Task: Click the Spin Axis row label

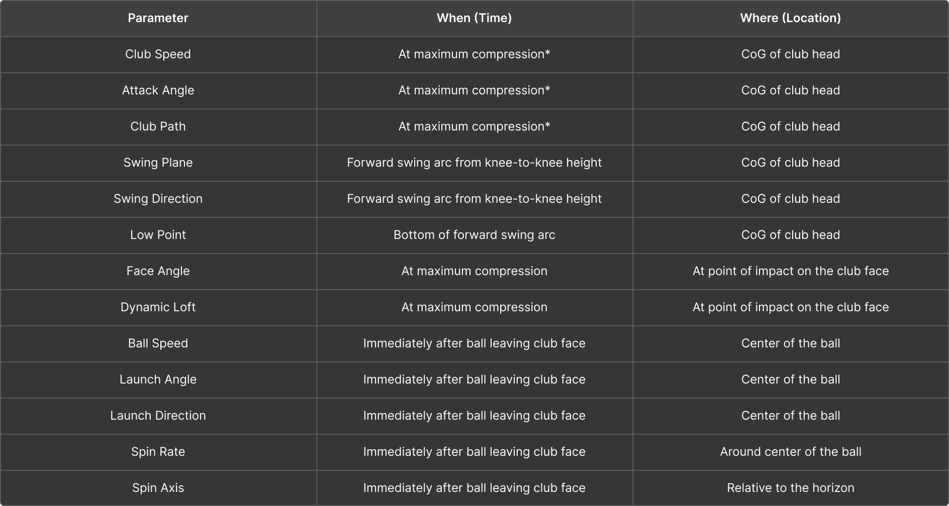Action: click(x=158, y=488)
